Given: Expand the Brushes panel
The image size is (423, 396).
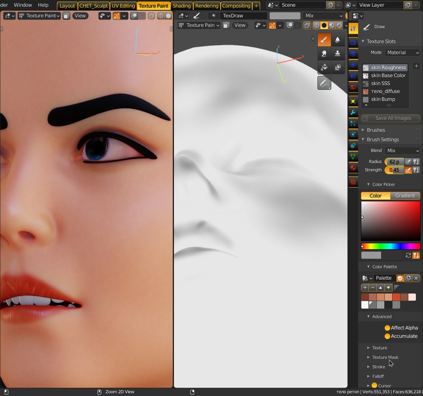Looking at the screenshot, I should [363, 130].
